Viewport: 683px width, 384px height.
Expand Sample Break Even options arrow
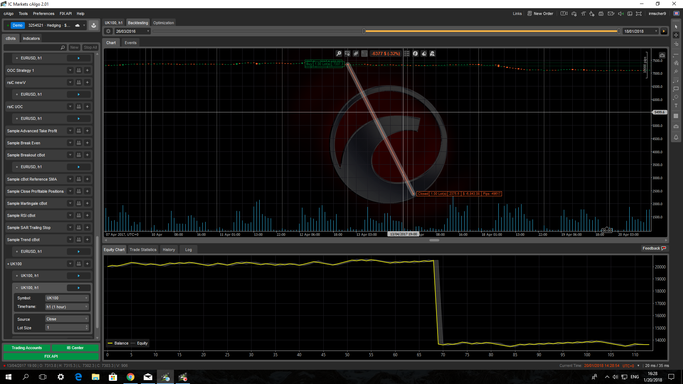[70, 143]
